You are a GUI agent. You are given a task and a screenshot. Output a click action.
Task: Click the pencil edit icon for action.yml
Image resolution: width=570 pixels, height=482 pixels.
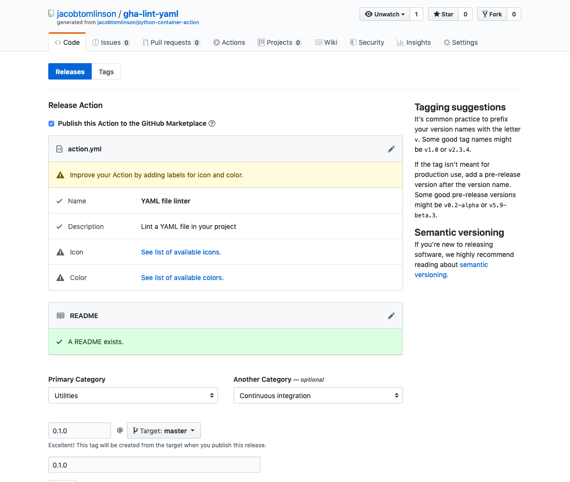[391, 149]
